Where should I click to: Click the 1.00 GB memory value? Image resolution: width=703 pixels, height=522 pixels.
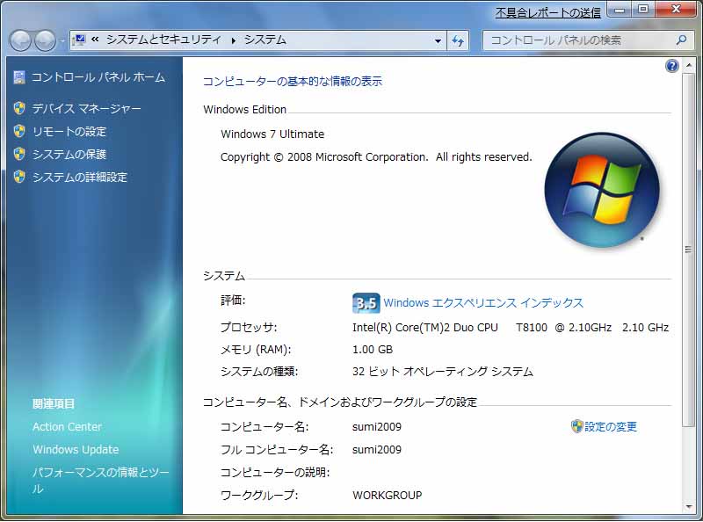[372, 350]
